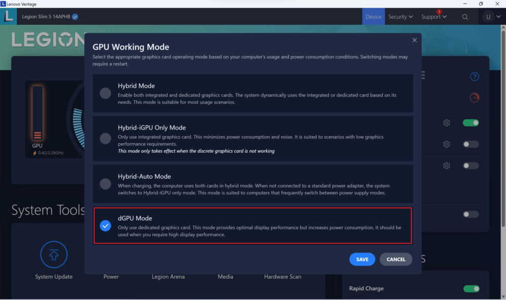Select the Hybrid Mode radio option
This screenshot has width=506, height=300.
(x=105, y=93)
